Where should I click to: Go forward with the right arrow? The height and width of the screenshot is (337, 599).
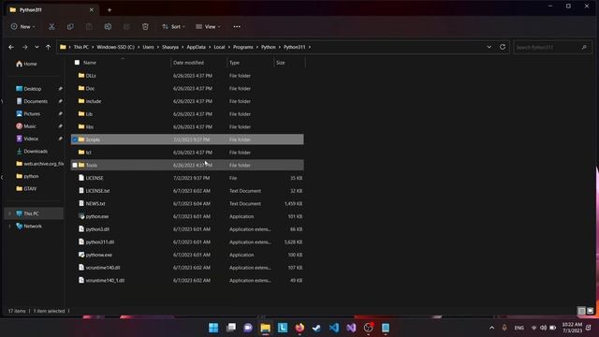[x=25, y=47]
